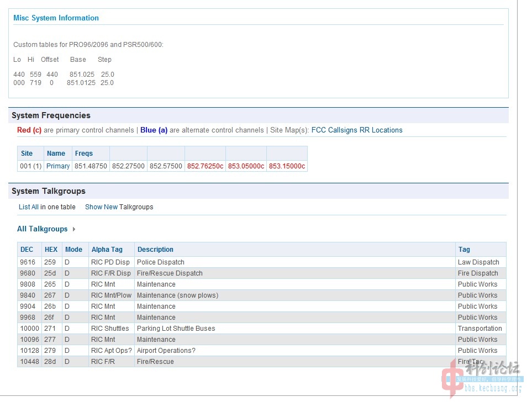Viewport: 527px width, 402px height.
Task: Select frequency 851.48750
Action: point(91,166)
